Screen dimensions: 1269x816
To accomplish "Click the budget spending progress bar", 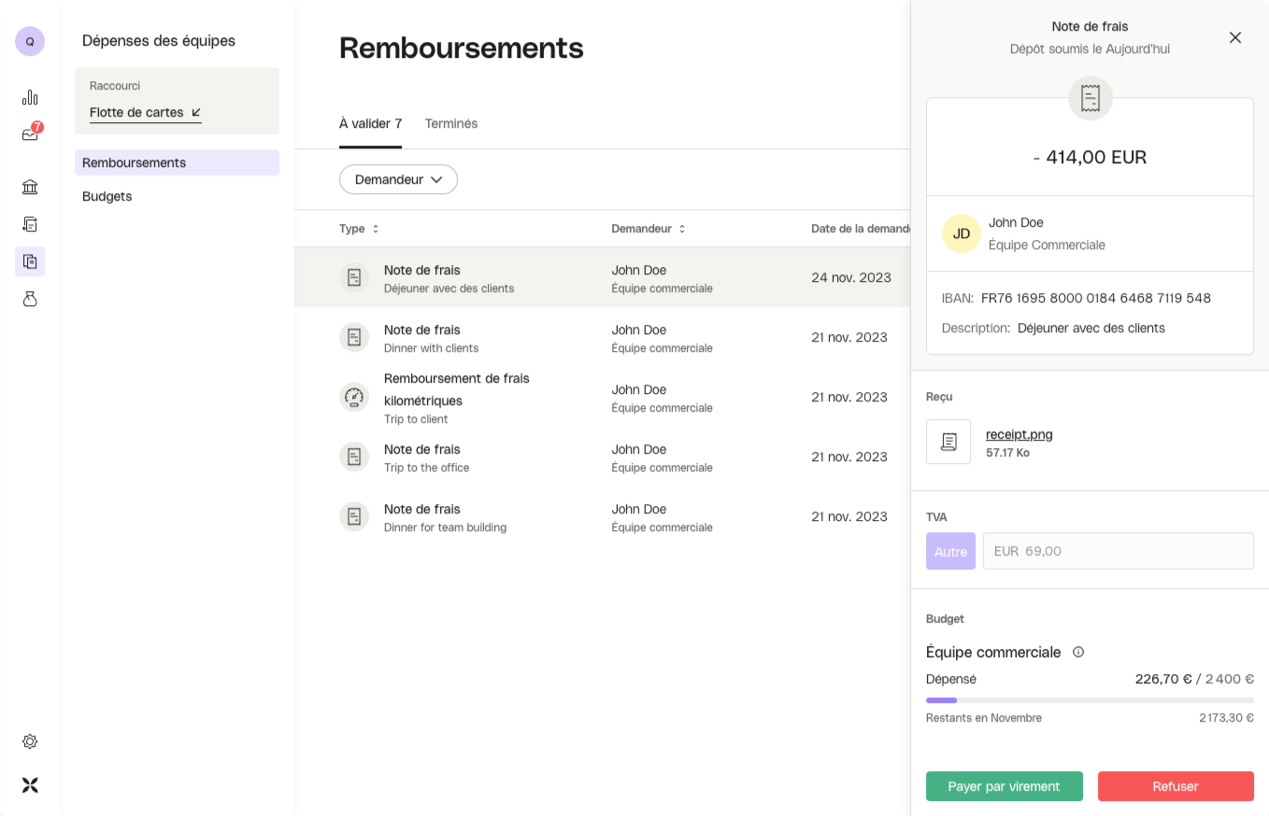I will click(x=1090, y=700).
